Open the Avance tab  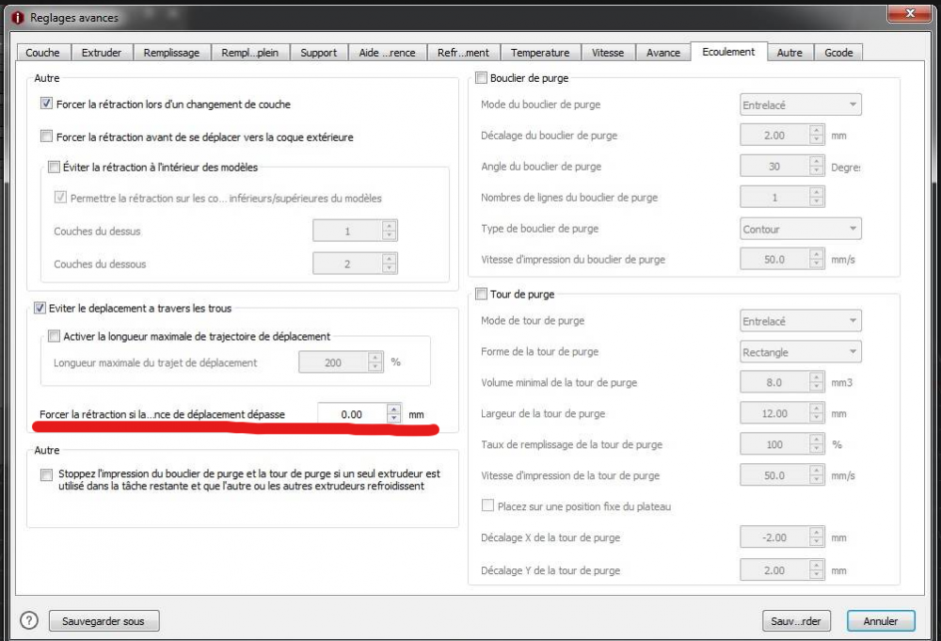pos(663,52)
